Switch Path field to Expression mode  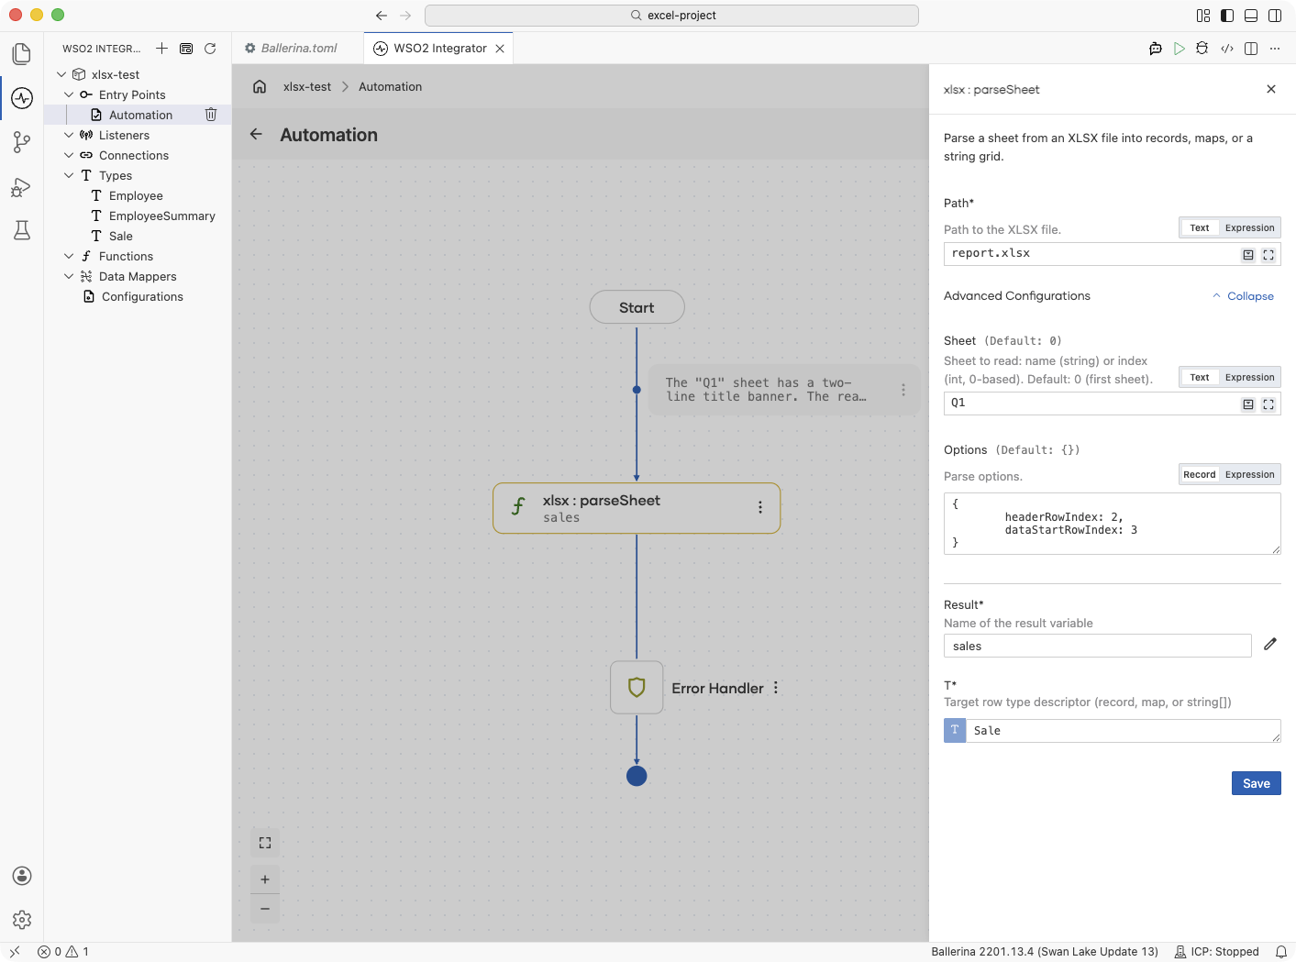(x=1249, y=227)
